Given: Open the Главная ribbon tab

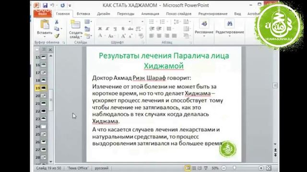Looking at the screenshot, I should [x=63, y=14].
